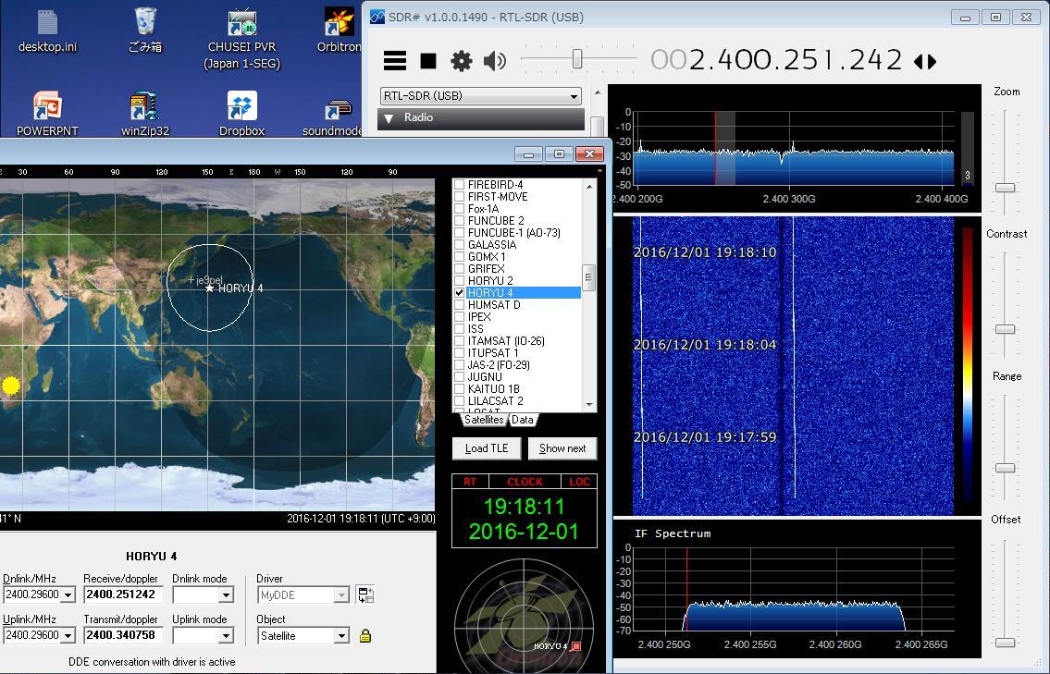Switch to the Satellites tab
Screen dimensions: 1050x674
coord(484,420)
